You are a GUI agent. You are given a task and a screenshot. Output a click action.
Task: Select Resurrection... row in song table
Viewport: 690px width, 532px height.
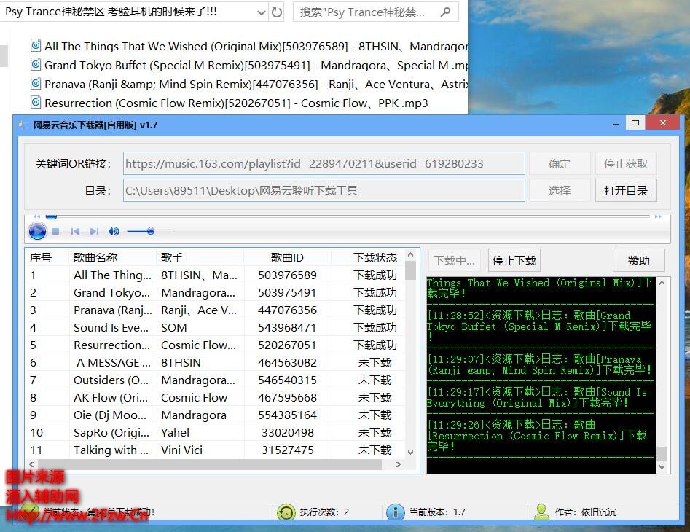pyautogui.click(x=215, y=345)
